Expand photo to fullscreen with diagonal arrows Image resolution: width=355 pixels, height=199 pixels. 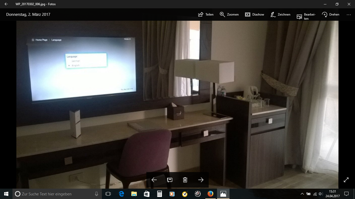click(346, 180)
